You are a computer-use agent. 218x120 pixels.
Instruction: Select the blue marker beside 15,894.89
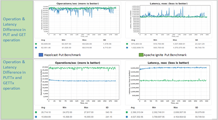tap(36, 117)
